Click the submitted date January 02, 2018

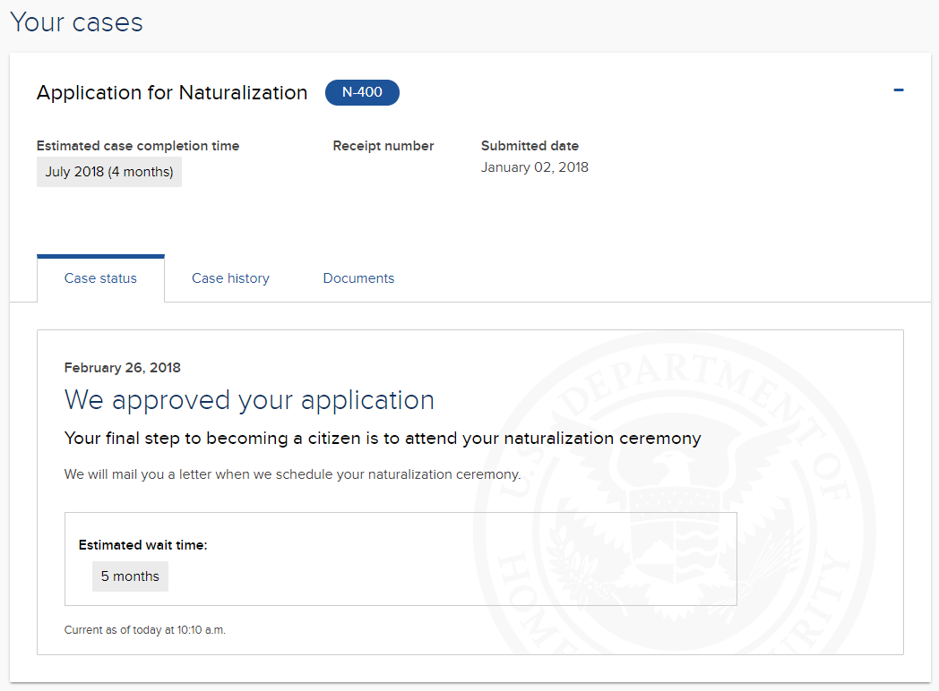click(x=534, y=167)
